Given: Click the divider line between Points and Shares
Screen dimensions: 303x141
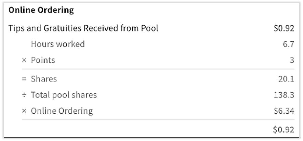Looking at the screenshot, I should pos(158,69).
